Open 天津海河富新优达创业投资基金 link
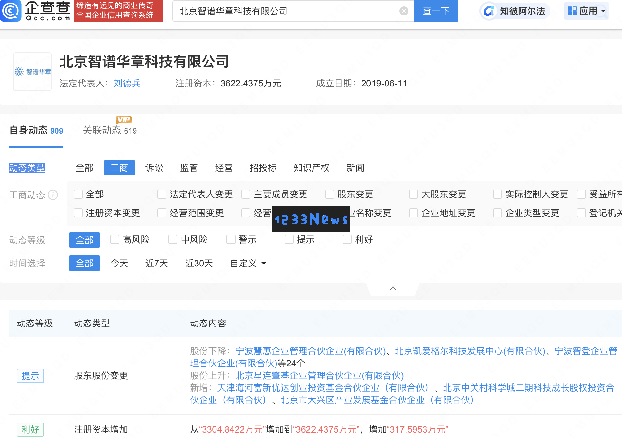 323,388
